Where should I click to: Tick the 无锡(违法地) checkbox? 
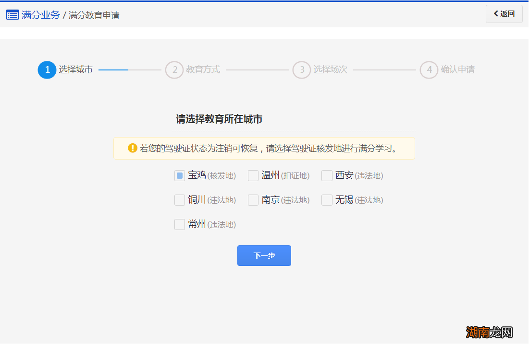click(x=327, y=200)
